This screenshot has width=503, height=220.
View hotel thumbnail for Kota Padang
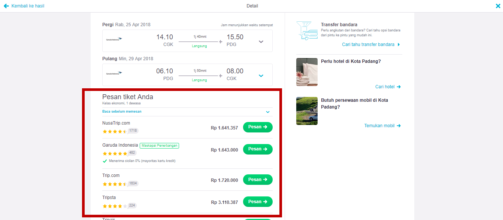point(307,72)
